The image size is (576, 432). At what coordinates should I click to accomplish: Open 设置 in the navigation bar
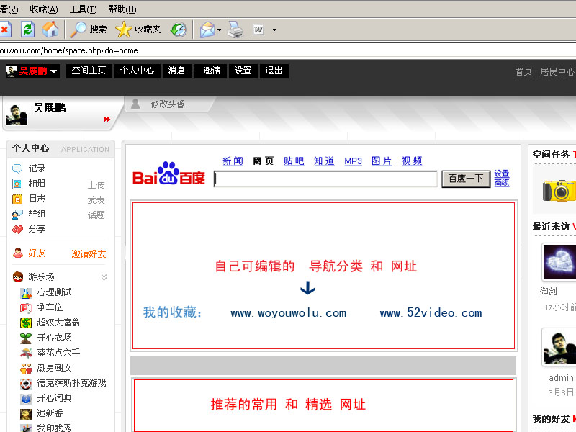243,71
